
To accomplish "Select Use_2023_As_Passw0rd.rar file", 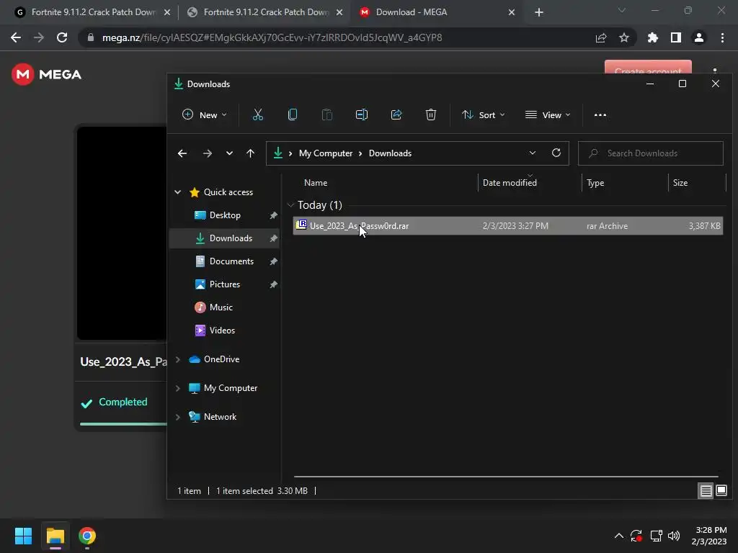I will 508,225.
